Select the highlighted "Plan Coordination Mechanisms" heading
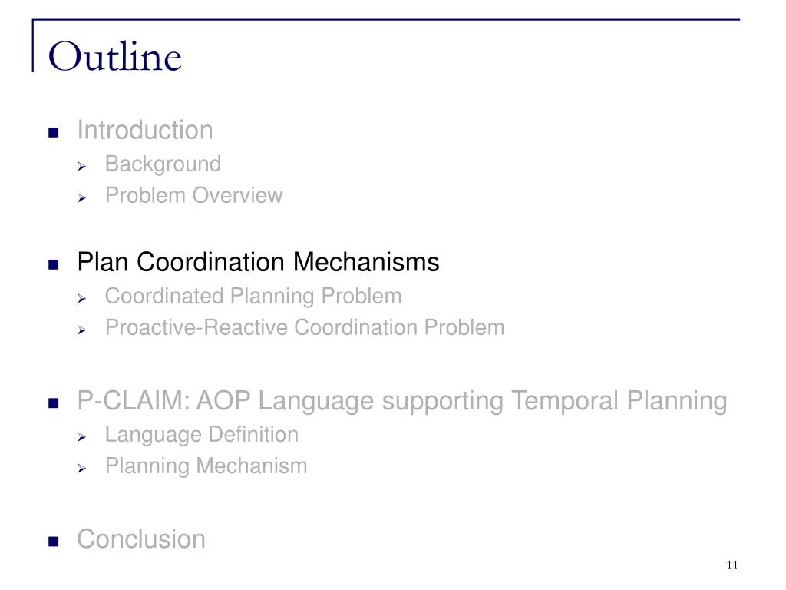The width and height of the screenshot is (786, 590). pyautogui.click(x=258, y=262)
